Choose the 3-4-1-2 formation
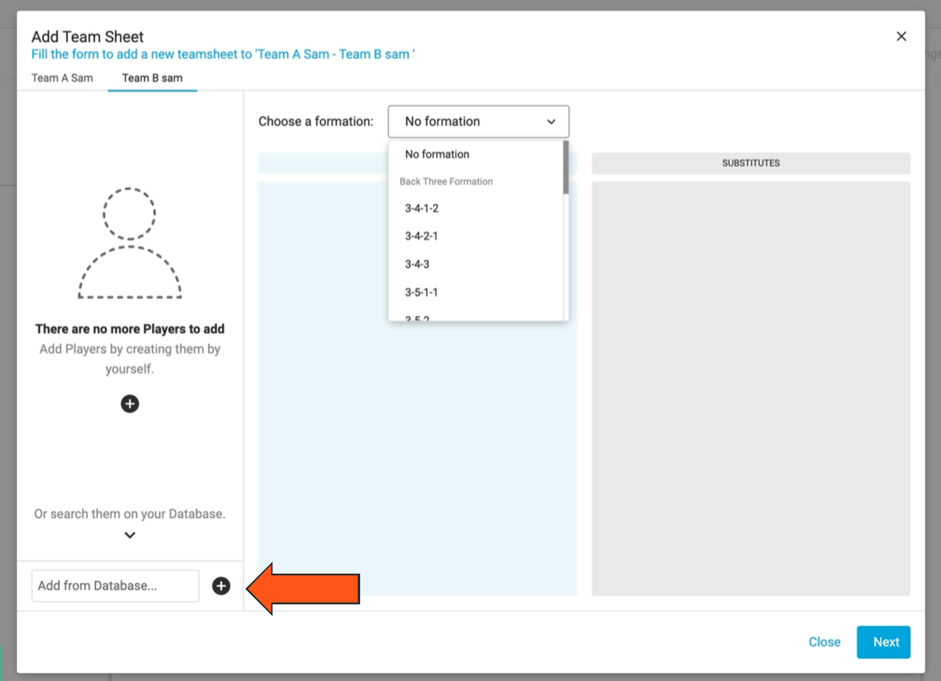The width and height of the screenshot is (941, 681). point(476,208)
